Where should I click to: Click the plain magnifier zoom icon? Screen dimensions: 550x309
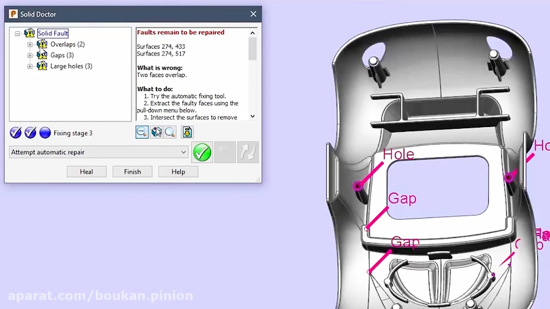pos(170,132)
